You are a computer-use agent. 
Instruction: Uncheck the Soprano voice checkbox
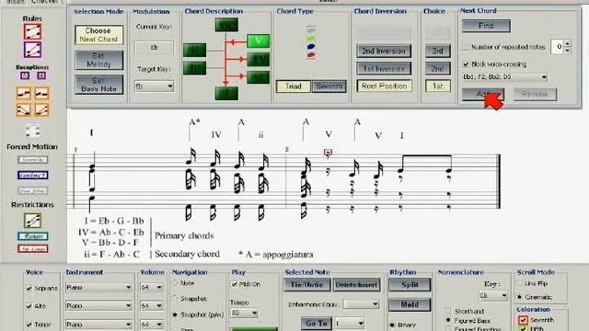click(29, 288)
